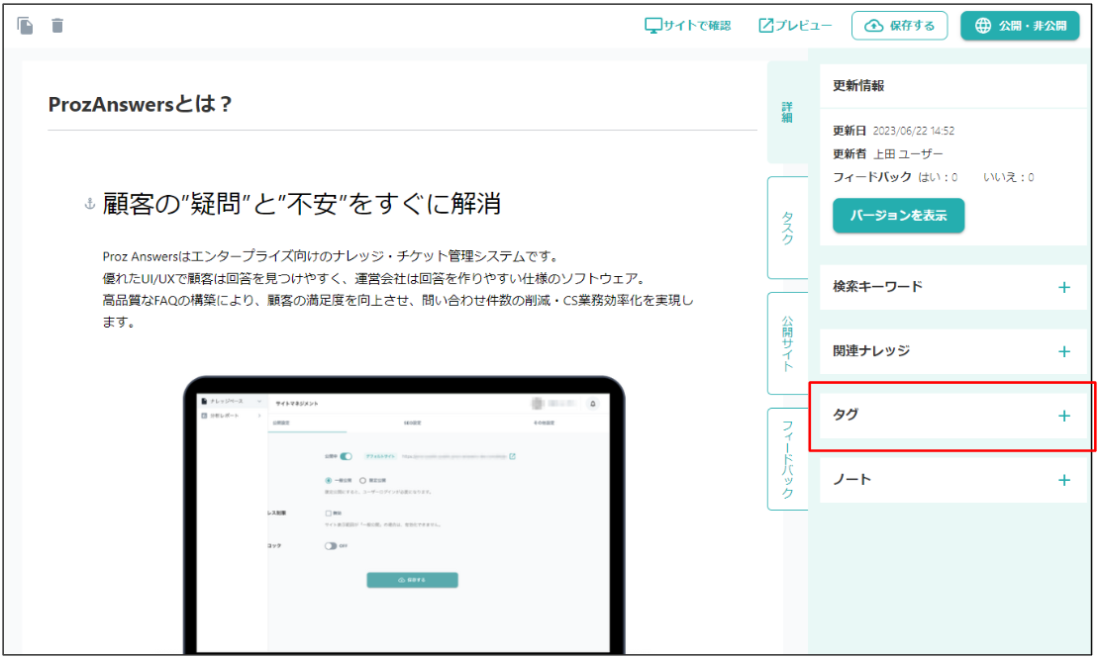Image resolution: width=1100 pixels, height=659 pixels.
Task: Click the paragraph starting Proz Answersはエンタープライズ
Action: (398, 289)
